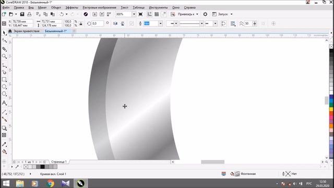This screenshot has height=188, width=334.
Task: Click the Import icon
Action: (x=95, y=14)
